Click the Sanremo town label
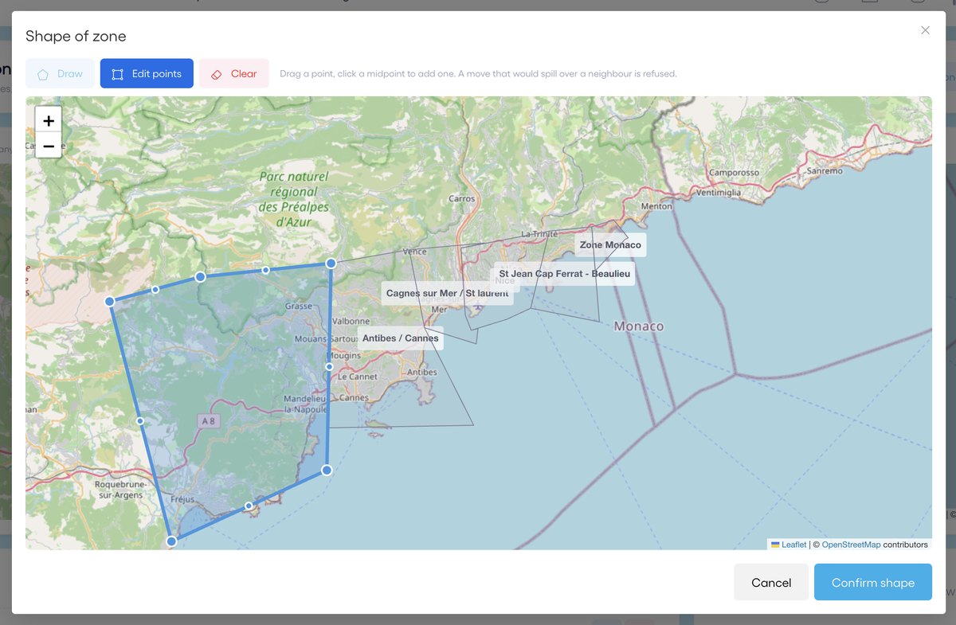 click(825, 171)
